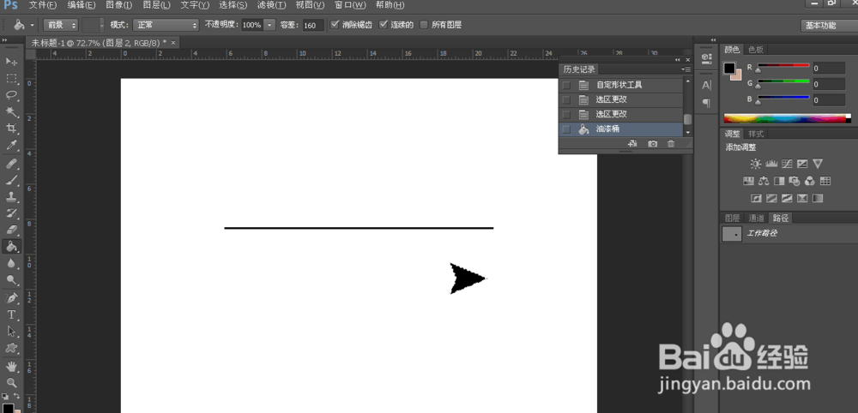Select the Brush tool
This screenshot has width=858, height=413.
tap(11, 180)
